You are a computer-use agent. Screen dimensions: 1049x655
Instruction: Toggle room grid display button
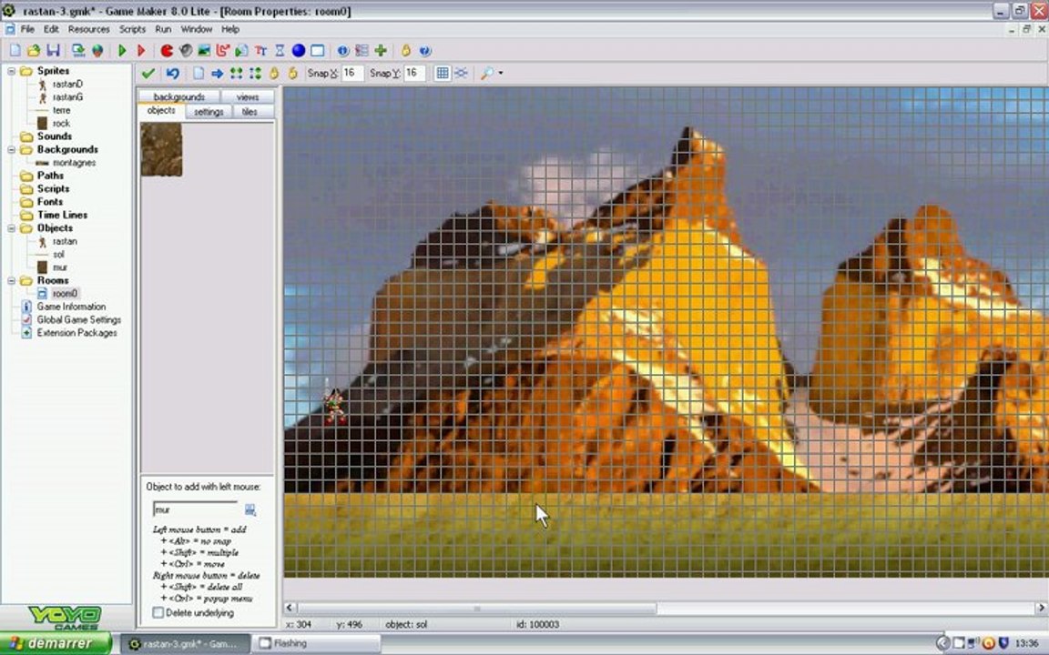pyautogui.click(x=443, y=74)
